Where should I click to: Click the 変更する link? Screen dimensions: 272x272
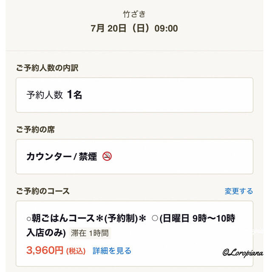[x=238, y=191]
